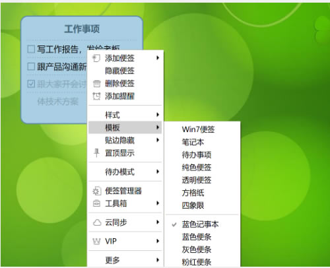Screen dimensions: 330x268
Task: Click the 模板 menu label
Action: point(112,127)
